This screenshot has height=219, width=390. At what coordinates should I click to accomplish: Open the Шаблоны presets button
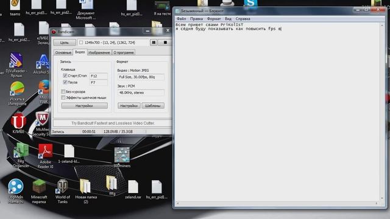[153, 106]
